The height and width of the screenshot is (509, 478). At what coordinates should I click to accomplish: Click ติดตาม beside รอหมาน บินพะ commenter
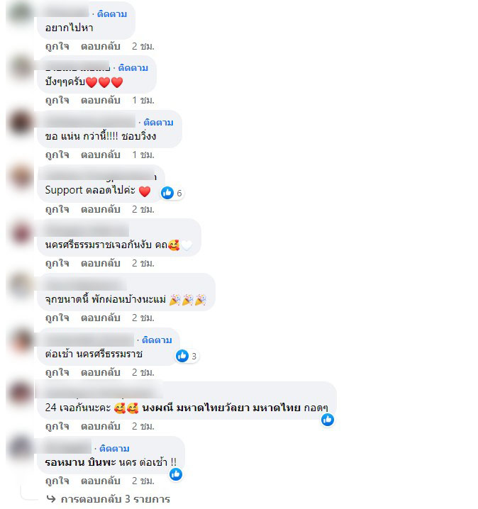coord(114,448)
